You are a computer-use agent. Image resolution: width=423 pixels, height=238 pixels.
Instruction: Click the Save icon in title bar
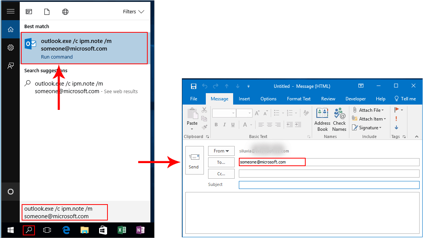point(194,86)
